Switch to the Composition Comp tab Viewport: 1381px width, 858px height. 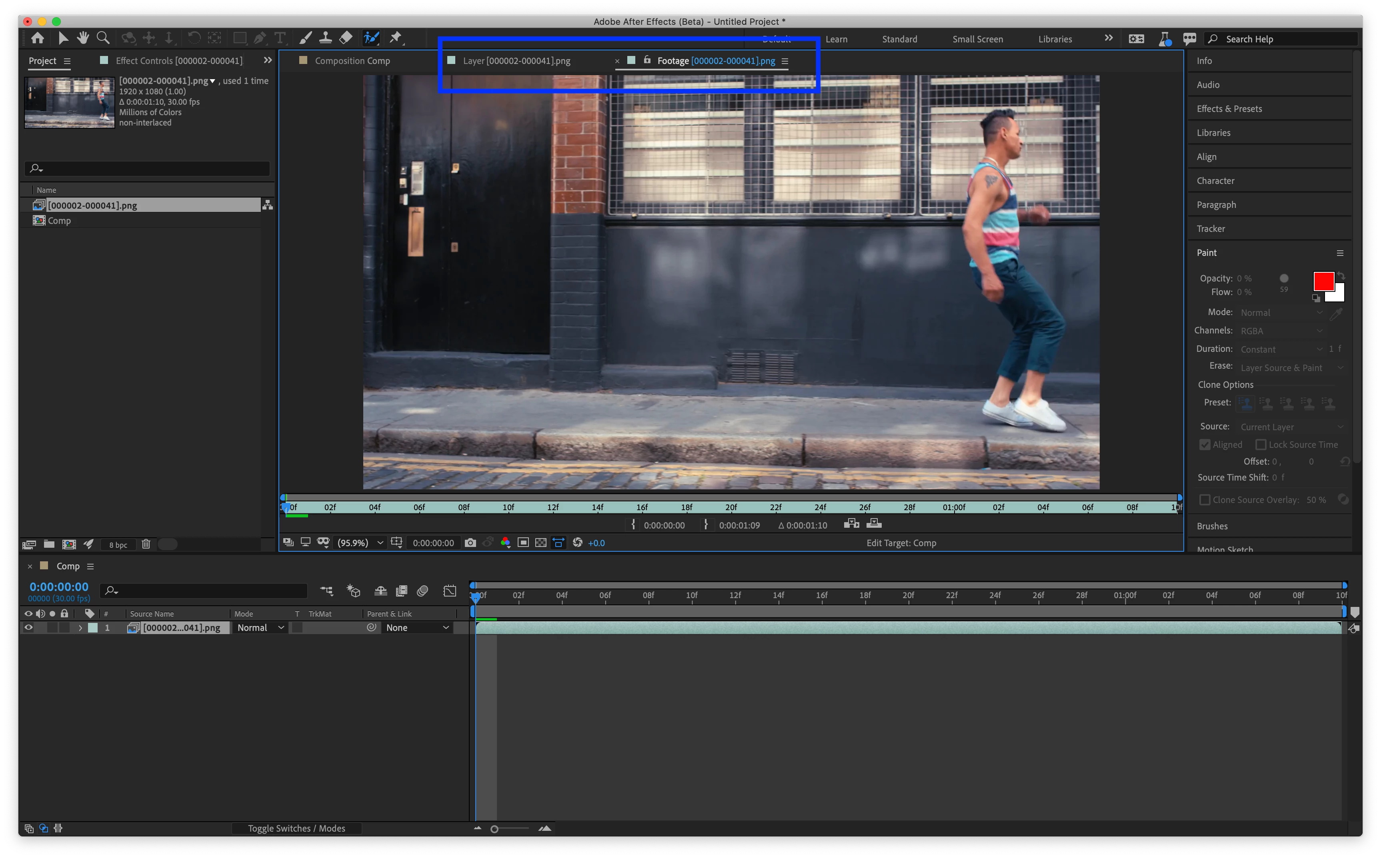pos(352,61)
